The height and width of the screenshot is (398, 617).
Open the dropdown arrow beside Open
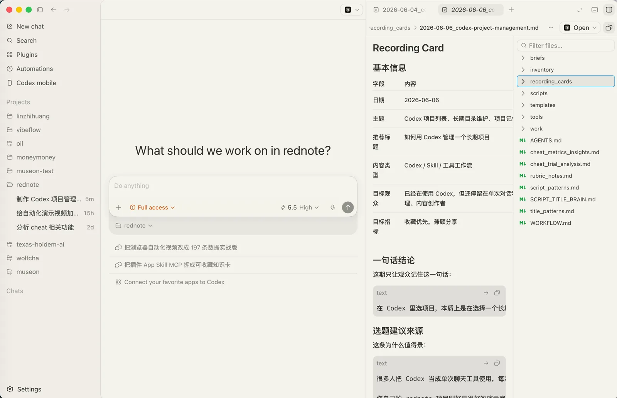(x=595, y=28)
